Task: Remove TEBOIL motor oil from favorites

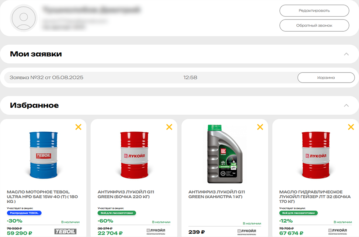Action: point(78,127)
